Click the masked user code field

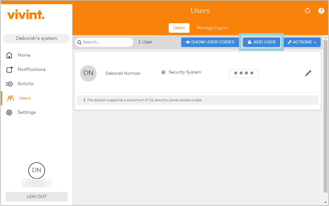pyautogui.click(x=243, y=74)
